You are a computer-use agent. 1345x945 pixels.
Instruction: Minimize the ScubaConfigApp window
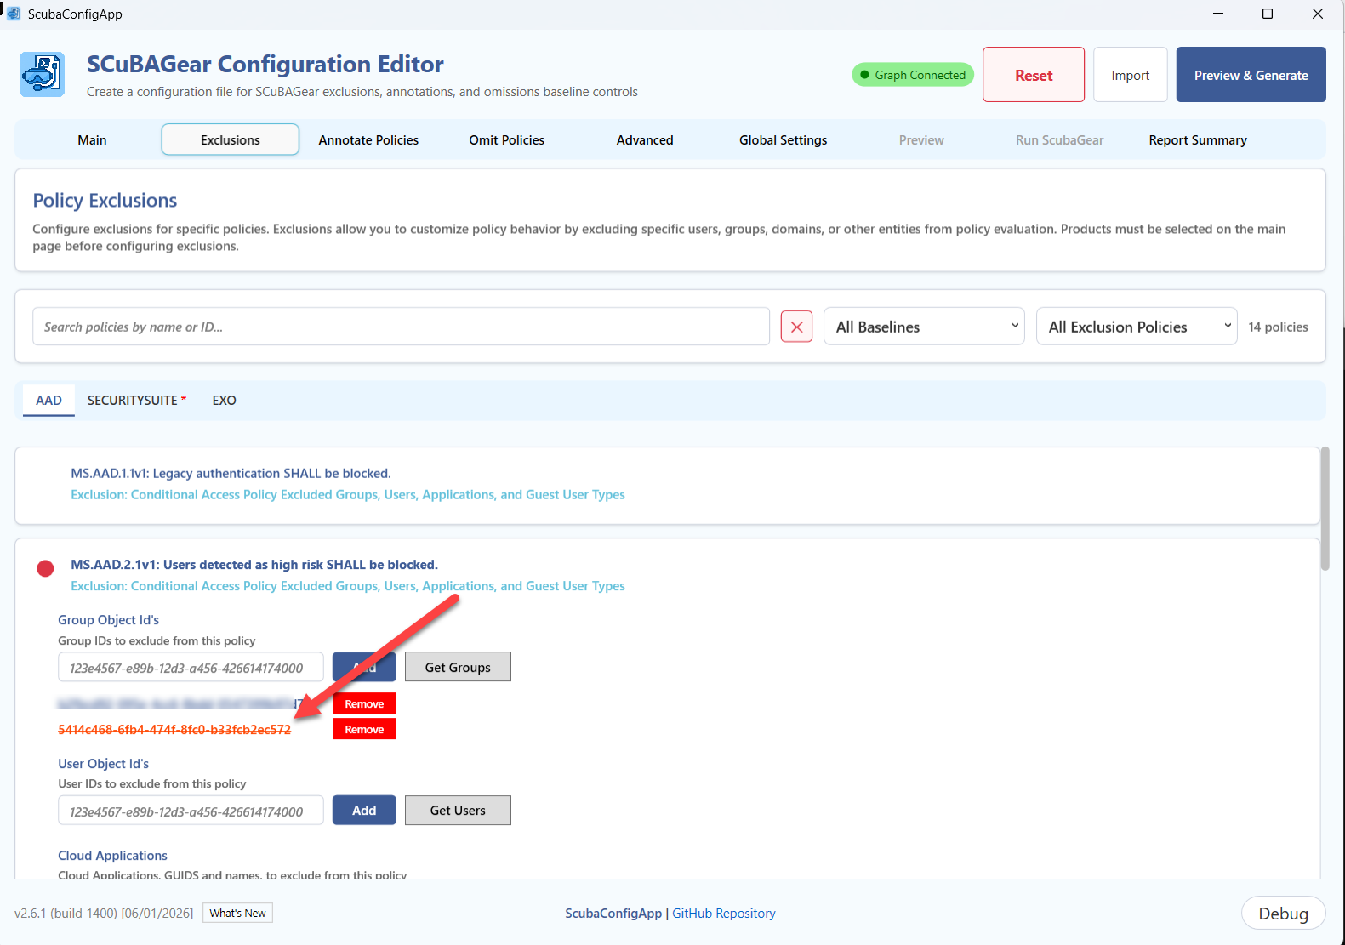[x=1218, y=14]
